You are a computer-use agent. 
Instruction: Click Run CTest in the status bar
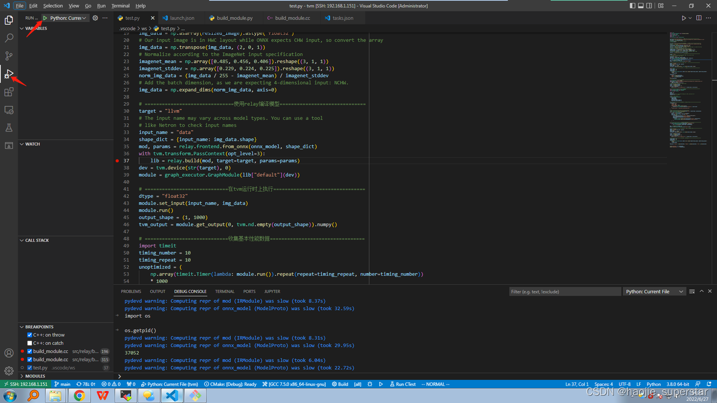click(x=402, y=385)
